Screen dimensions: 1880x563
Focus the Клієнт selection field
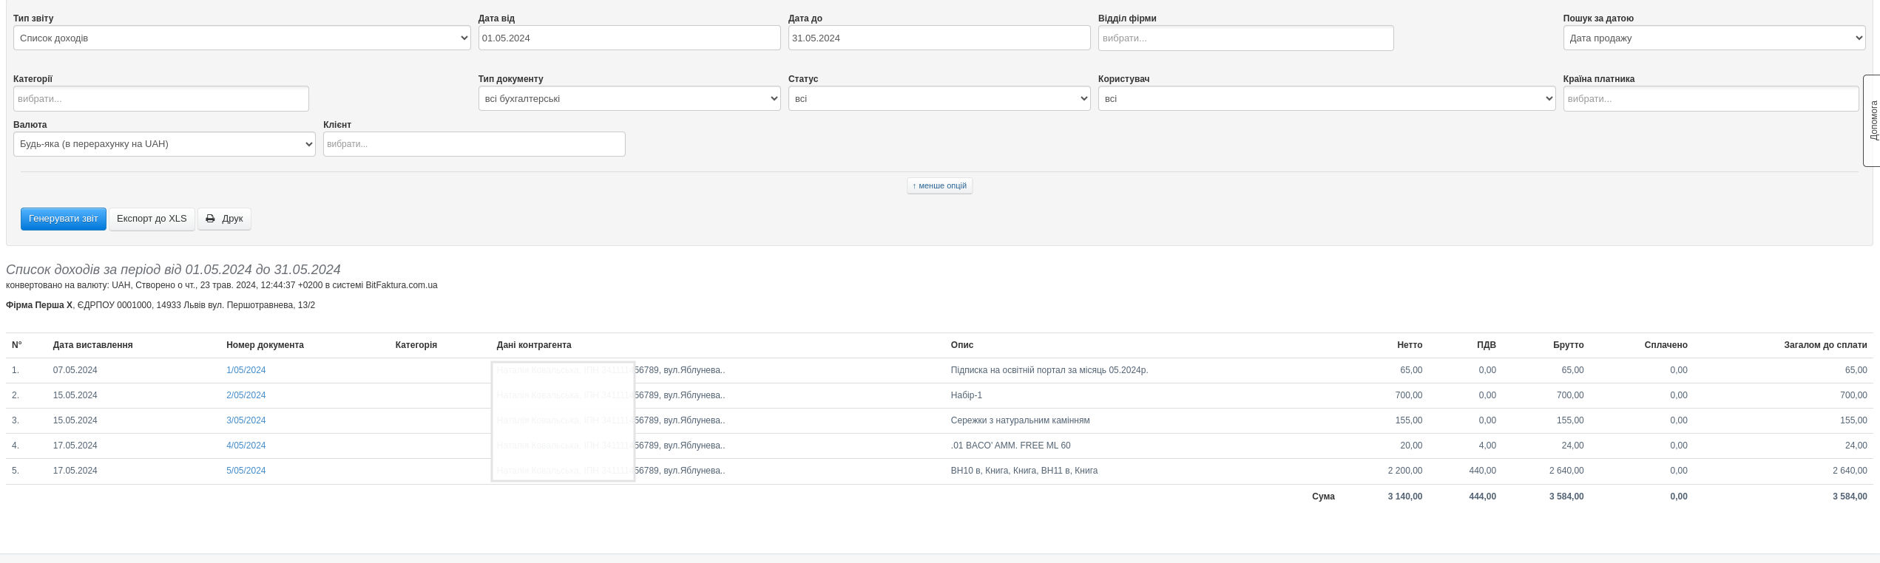(473, 144)
